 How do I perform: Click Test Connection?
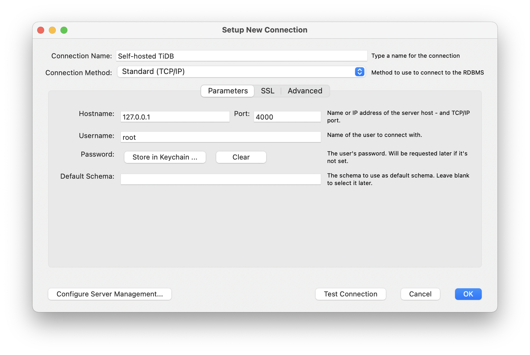point(350,294)
